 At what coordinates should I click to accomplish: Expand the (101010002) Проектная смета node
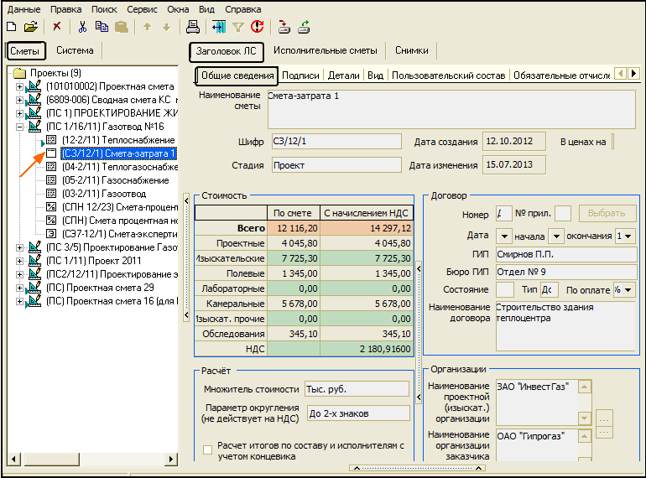[x=19, y=87]
